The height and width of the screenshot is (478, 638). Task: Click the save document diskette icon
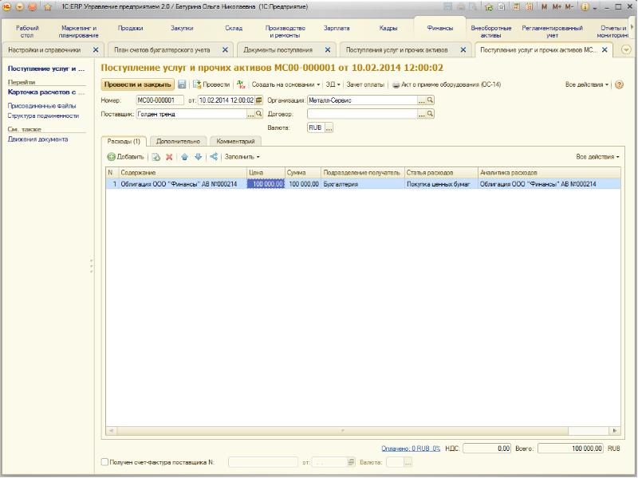tap(182, 84)
